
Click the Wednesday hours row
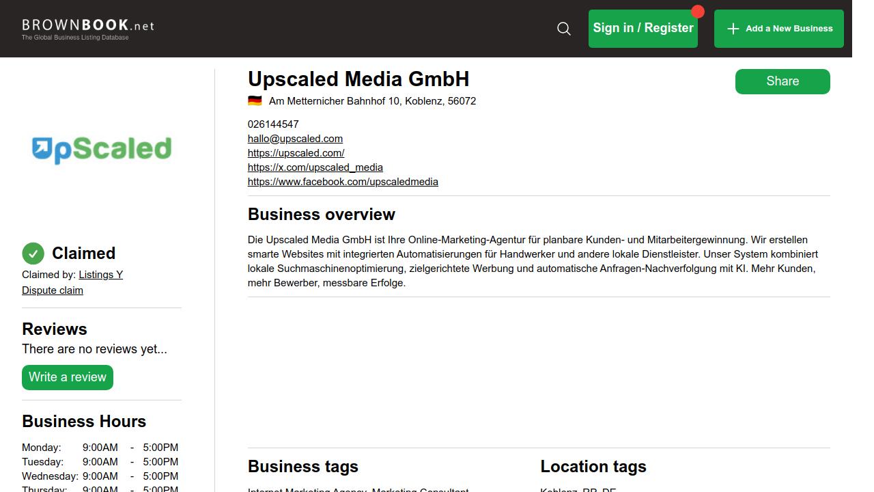pos(100,476)
